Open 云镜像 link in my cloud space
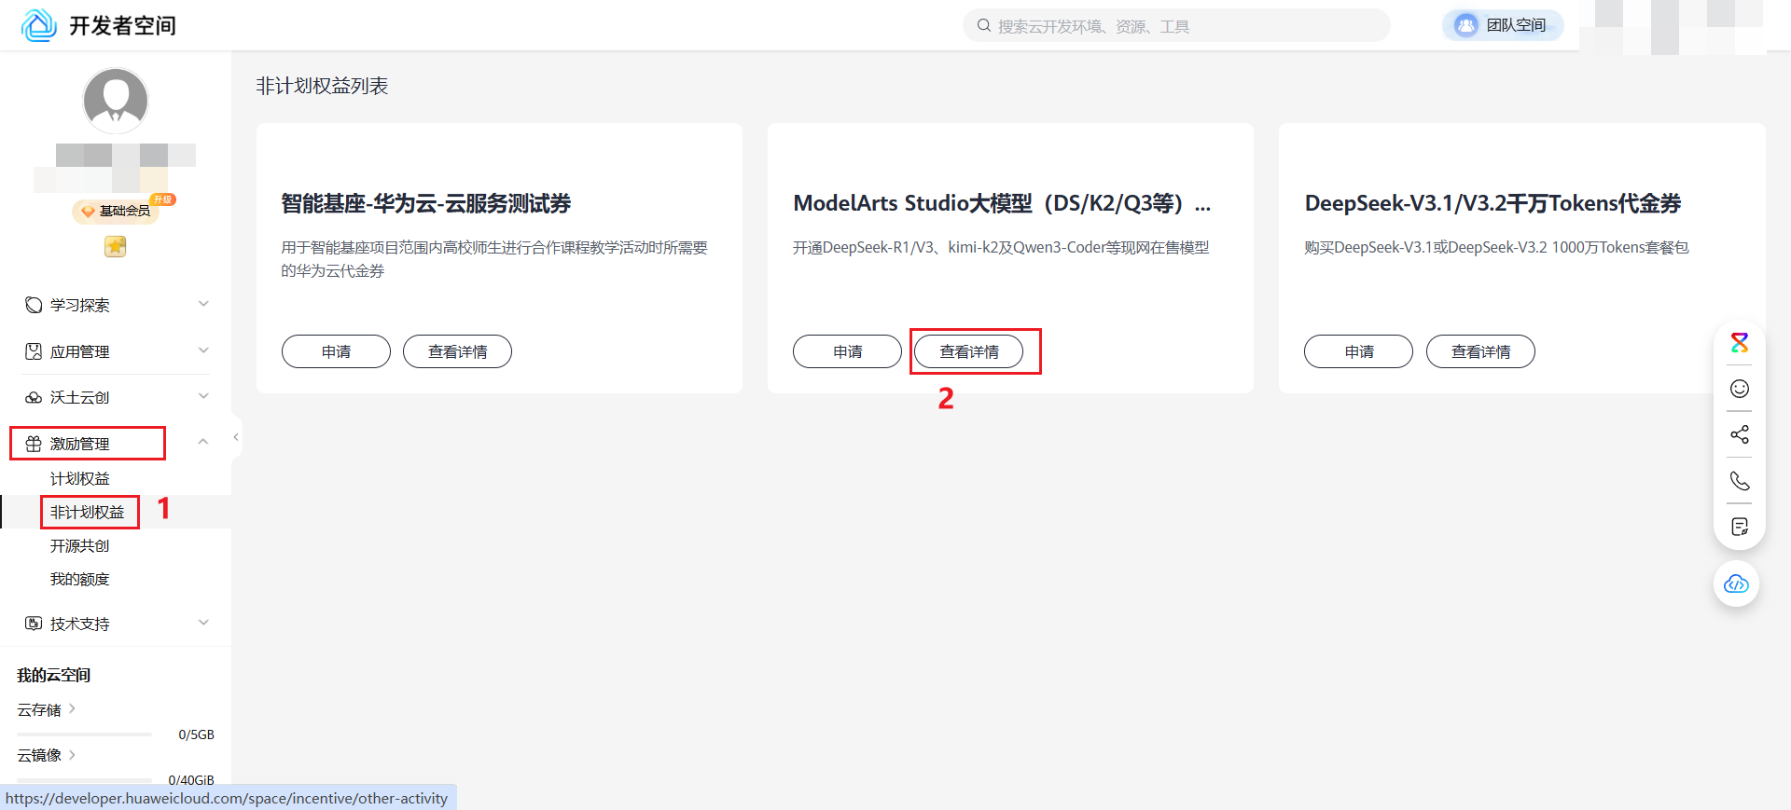Viewport: 1791px width, 810px height. [46, 755]
